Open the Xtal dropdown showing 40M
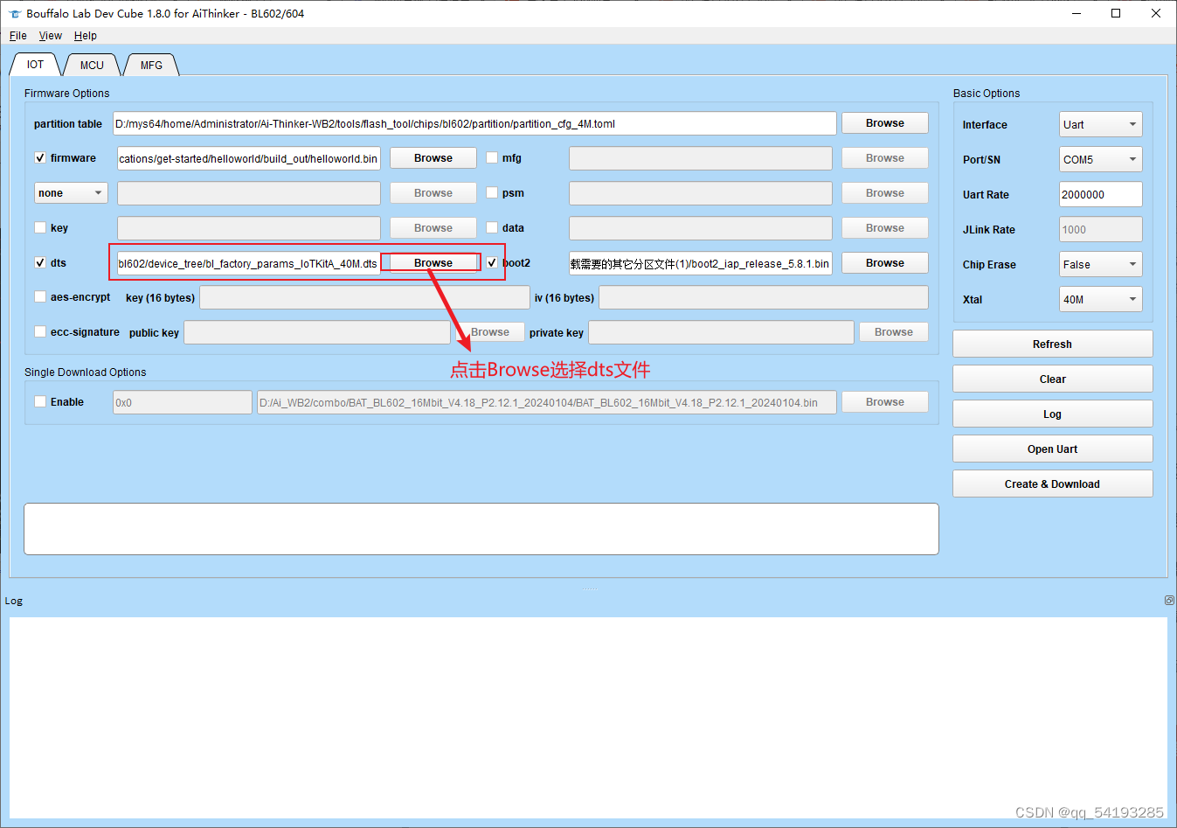Viewport: 1177px width, 828px height. click(x=1100, y=299)
